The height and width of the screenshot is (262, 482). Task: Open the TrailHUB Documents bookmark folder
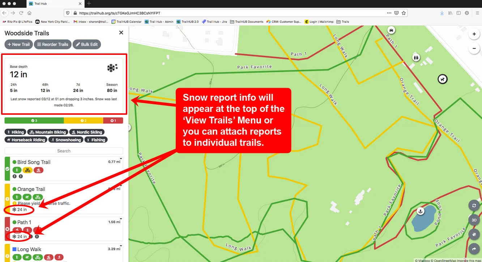tap(247, 22)
